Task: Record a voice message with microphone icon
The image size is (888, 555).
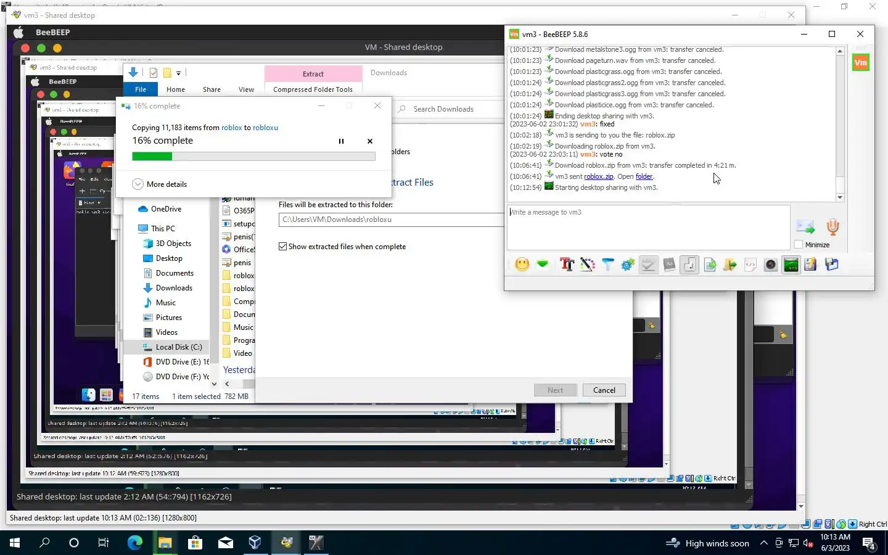Action: (832, 226)
